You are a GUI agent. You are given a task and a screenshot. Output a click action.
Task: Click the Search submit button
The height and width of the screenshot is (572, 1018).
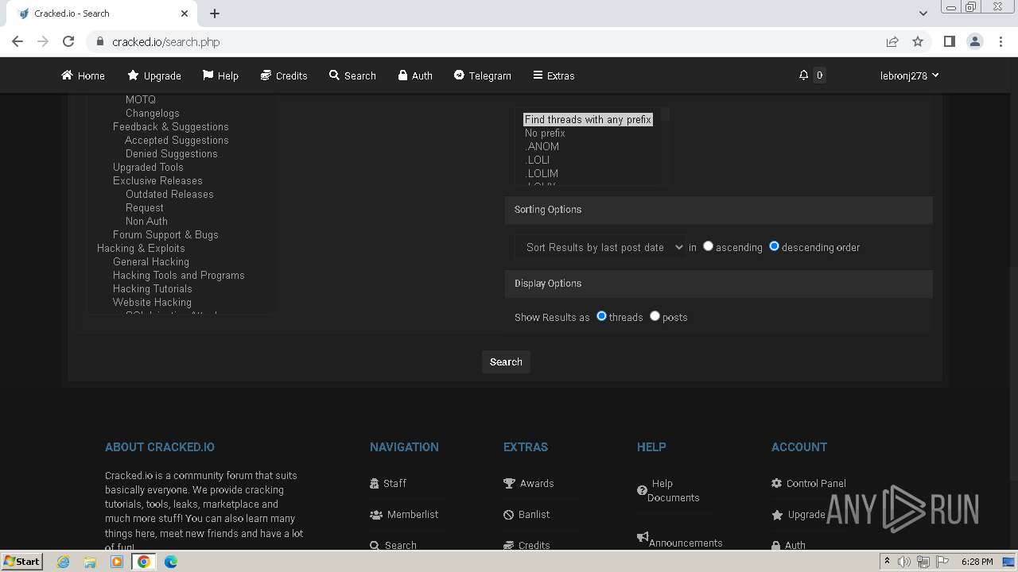click(x=506, y=361)
